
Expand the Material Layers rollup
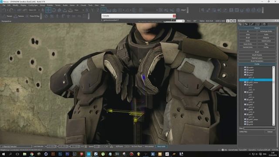point(257,58)
